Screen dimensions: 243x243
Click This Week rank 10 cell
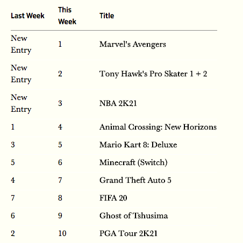pos(62,233)
